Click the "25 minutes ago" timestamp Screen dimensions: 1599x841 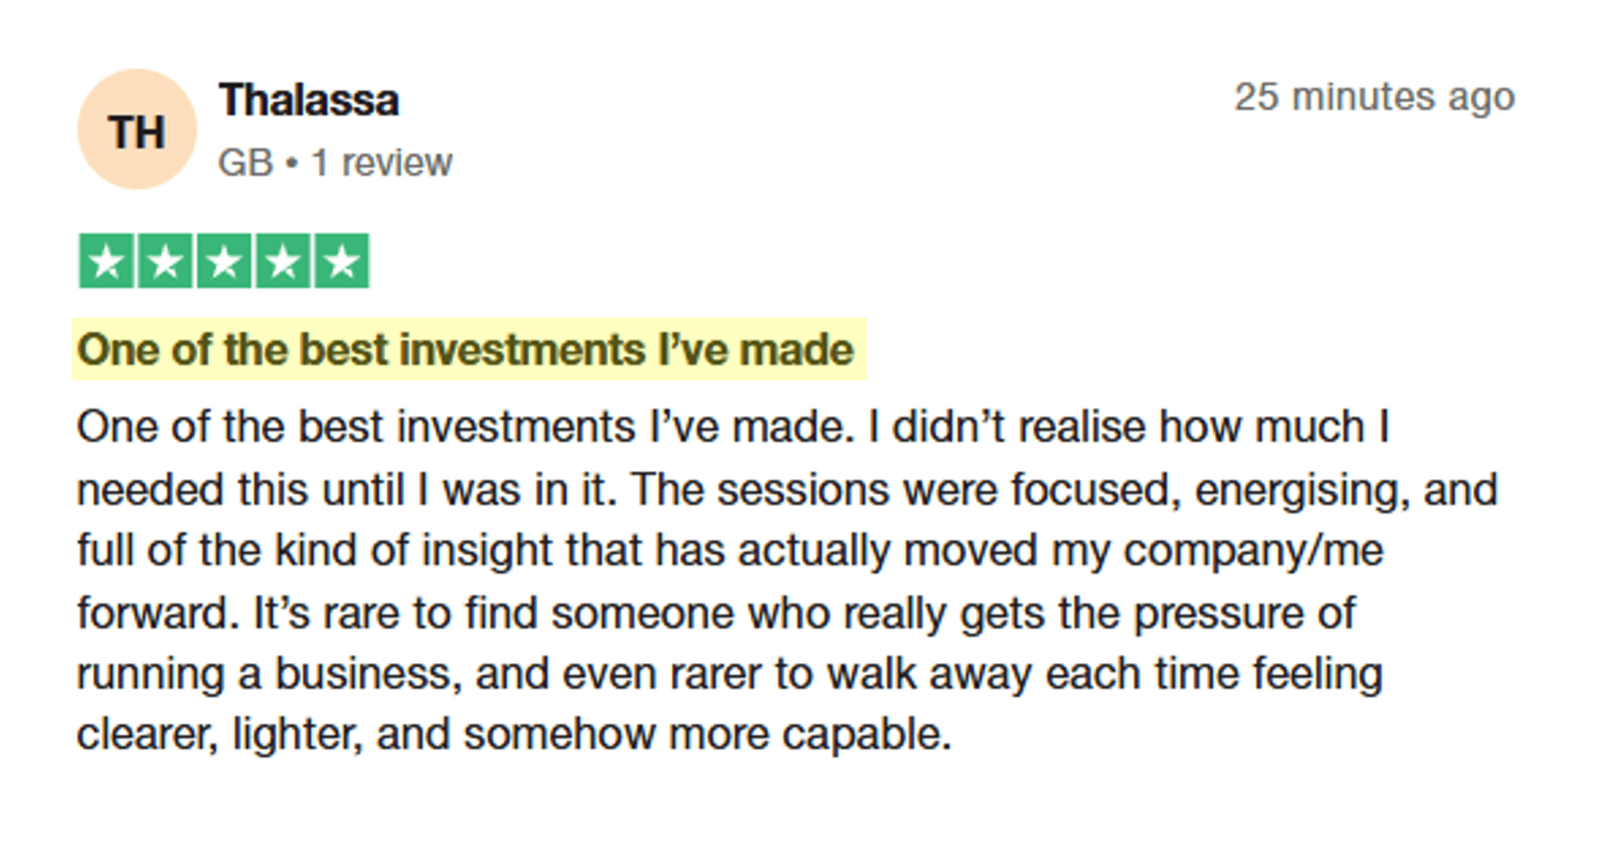coord(1374,98)
